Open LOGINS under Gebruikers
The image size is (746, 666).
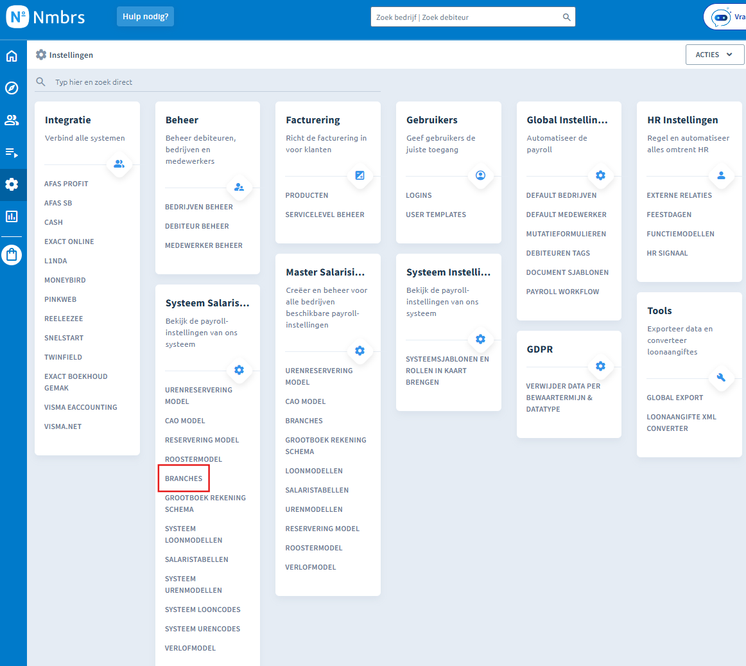pos(419,195)
